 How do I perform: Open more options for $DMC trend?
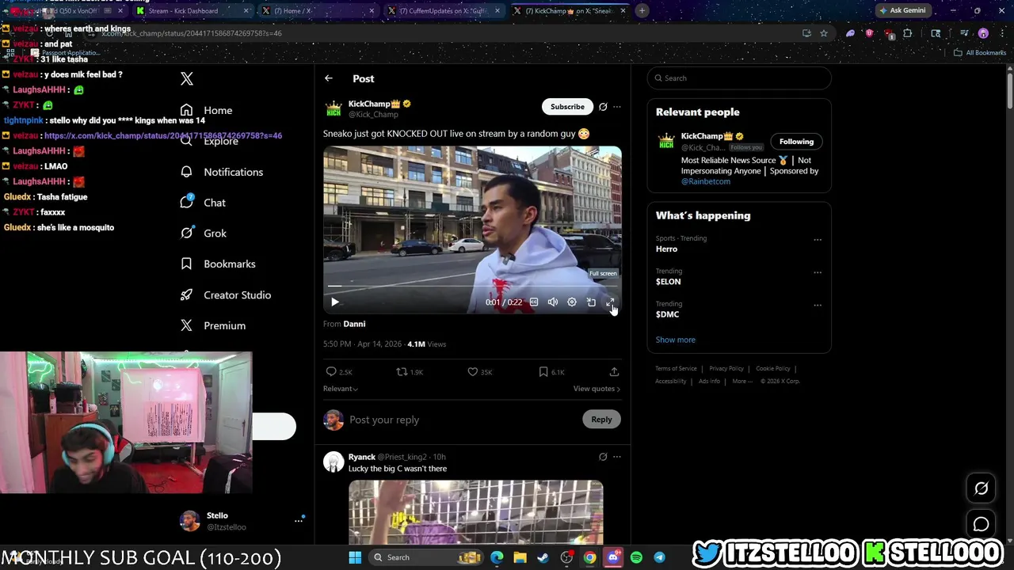(x=818, y=305)
